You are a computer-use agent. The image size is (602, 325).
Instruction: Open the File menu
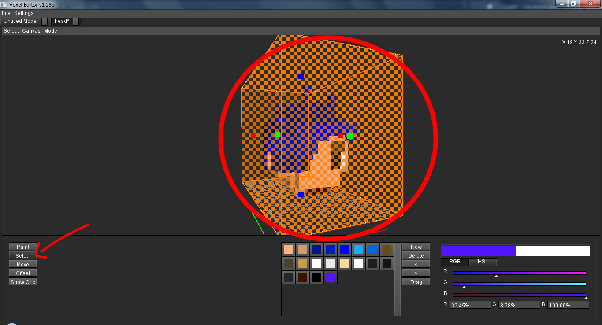[x=6, y=13]
